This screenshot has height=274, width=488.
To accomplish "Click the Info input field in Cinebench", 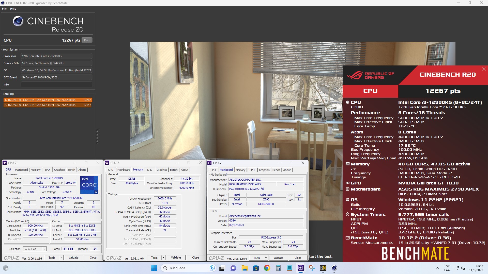I will pos(56,84).
